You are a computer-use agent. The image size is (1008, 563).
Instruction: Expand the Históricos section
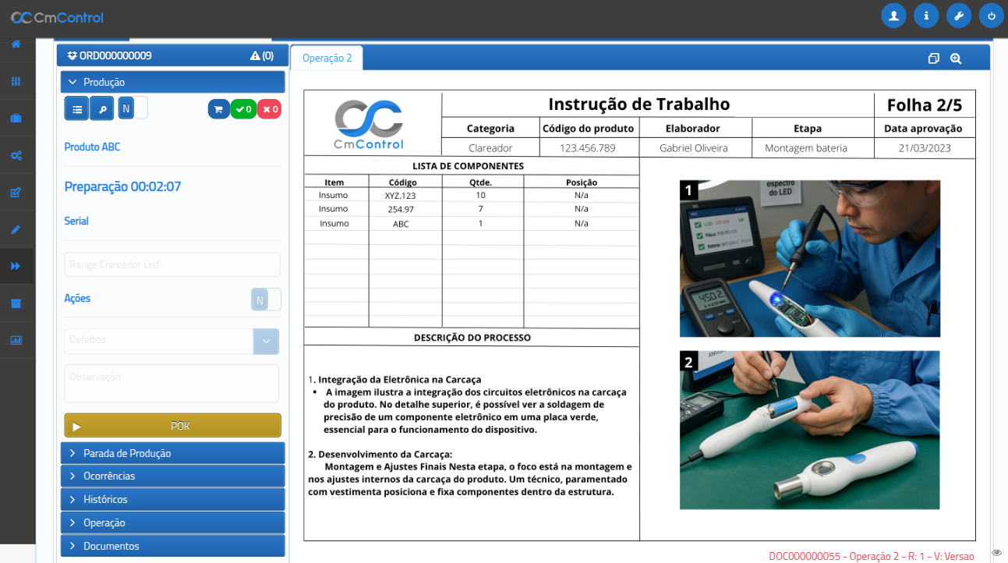172,499
